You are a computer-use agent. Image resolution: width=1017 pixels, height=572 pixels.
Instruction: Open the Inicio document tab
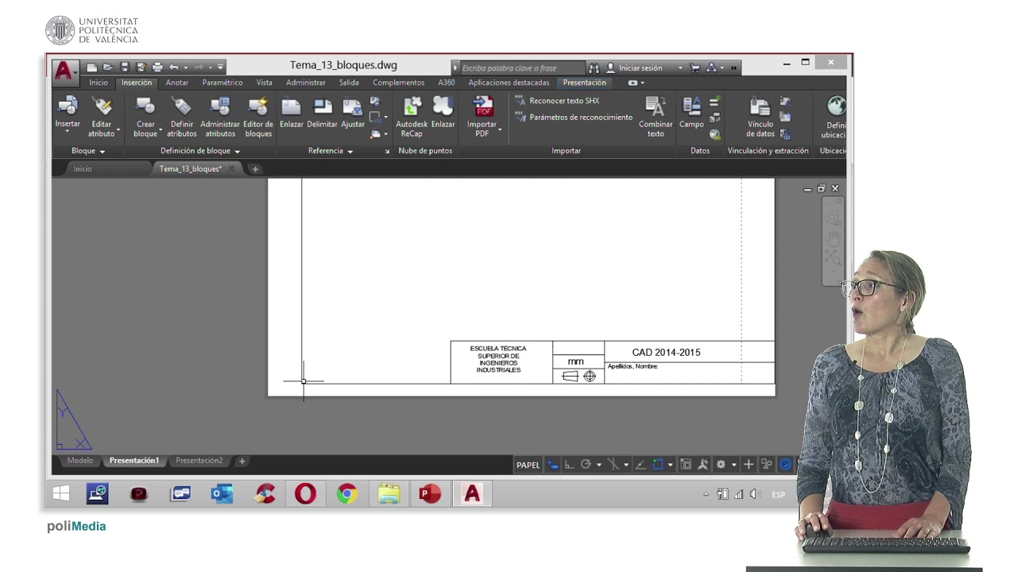pyautogui.click(x=83, y=169)
